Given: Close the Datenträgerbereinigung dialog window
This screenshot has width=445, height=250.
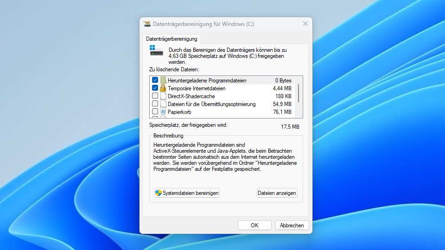Looking at the screenshot, I should pyautogui.click(x=305, y=24).
